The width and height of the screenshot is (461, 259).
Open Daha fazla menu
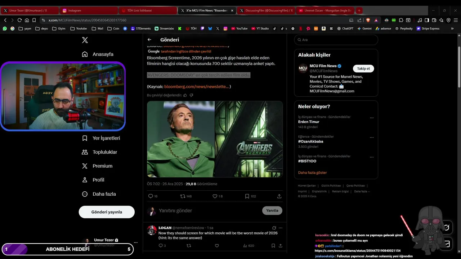99,194
